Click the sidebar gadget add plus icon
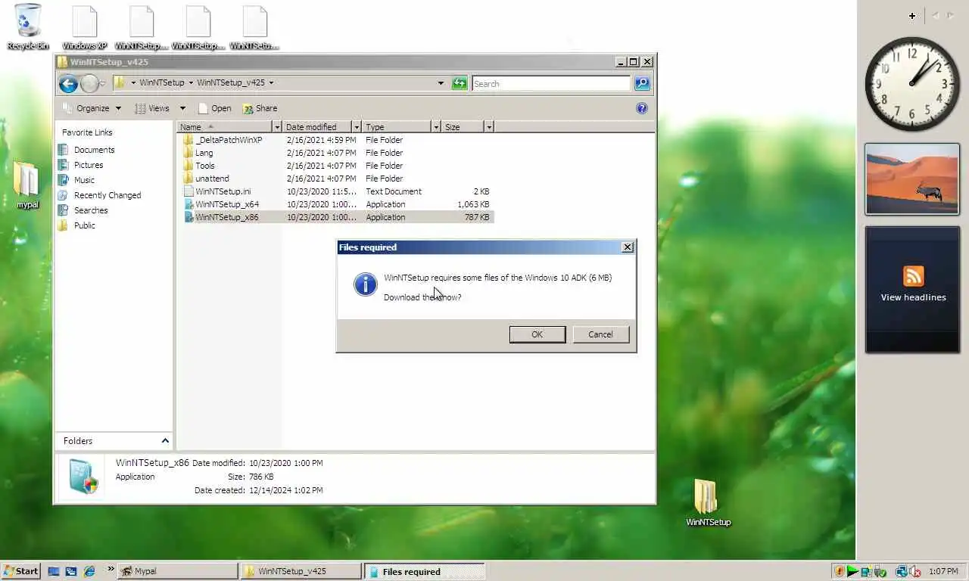The image size is (969, 581). click(912, 15)
